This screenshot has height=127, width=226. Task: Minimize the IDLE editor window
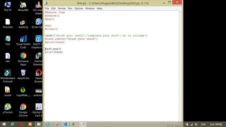coord(164,3)
